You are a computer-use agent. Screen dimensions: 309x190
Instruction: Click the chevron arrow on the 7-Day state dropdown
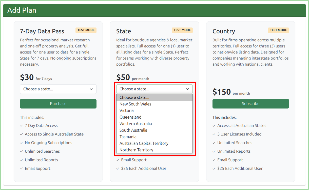91,89
